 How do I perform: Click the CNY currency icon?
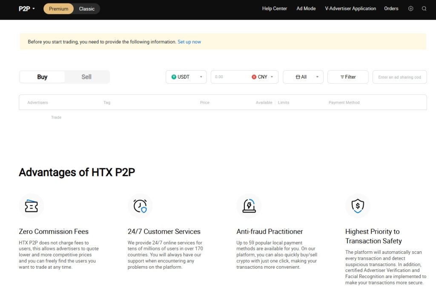coord(255,77)
